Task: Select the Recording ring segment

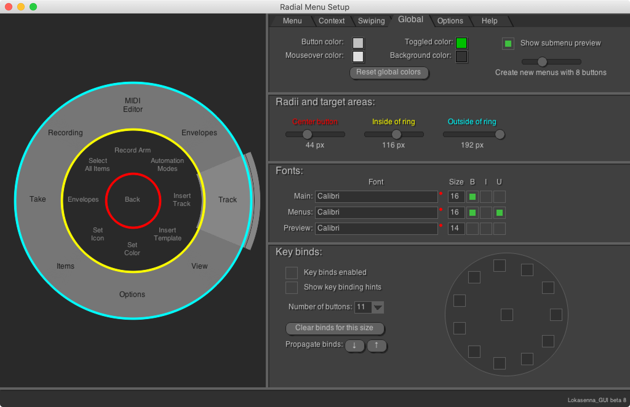Action: (65, 133)
